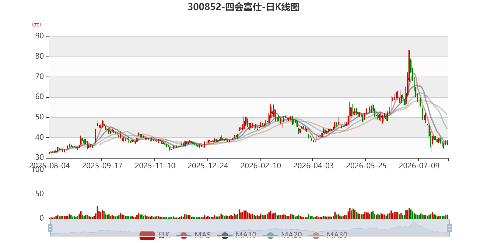
Task: Click the 2025-09-17 date axis label
Action: click(102, 166)
